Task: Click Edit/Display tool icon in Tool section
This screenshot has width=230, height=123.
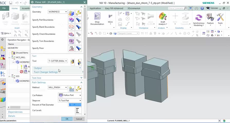Action: (x=79, y=62)
